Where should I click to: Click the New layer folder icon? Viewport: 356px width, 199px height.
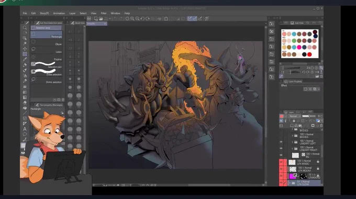[300, 126]
